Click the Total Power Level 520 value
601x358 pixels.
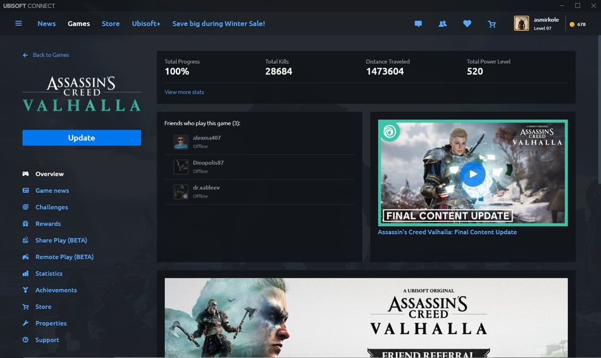click(475, 71)
